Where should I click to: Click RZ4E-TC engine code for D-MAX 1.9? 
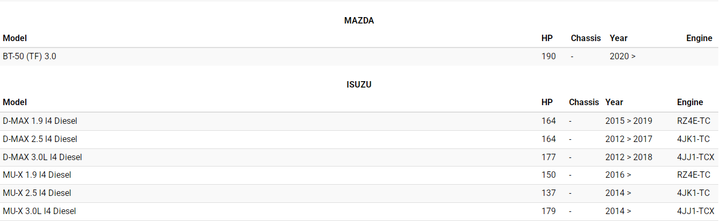tap(693, 121)
